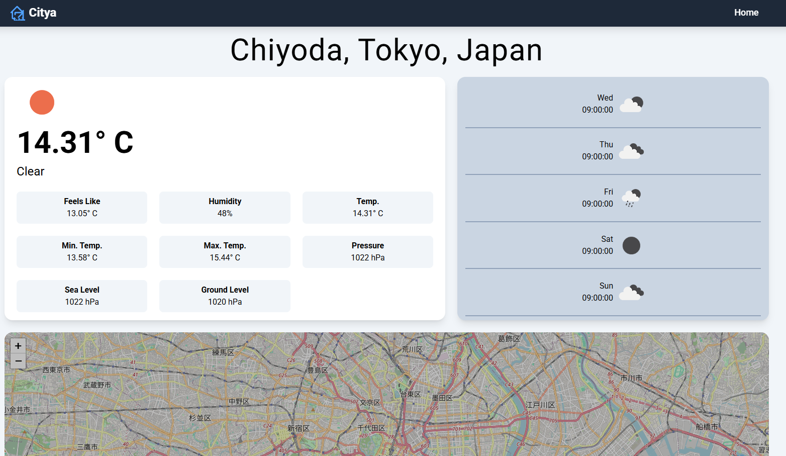Zoom in on the map with the plus icon
786x456 pixels.
pos(18,345)
